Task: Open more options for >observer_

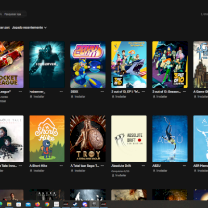Action: tap(61, 92)
